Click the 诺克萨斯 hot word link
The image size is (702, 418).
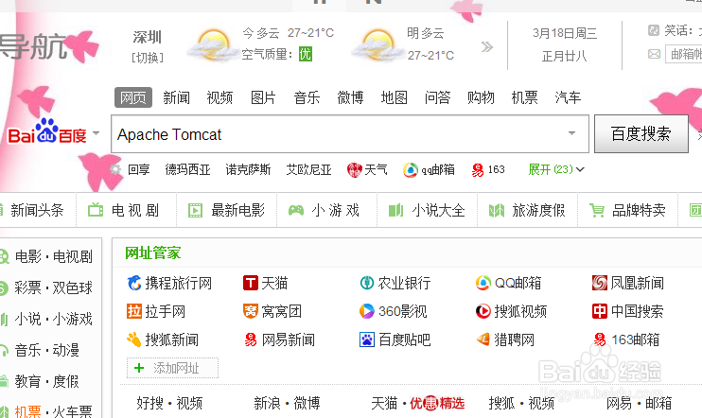[249, 169]
